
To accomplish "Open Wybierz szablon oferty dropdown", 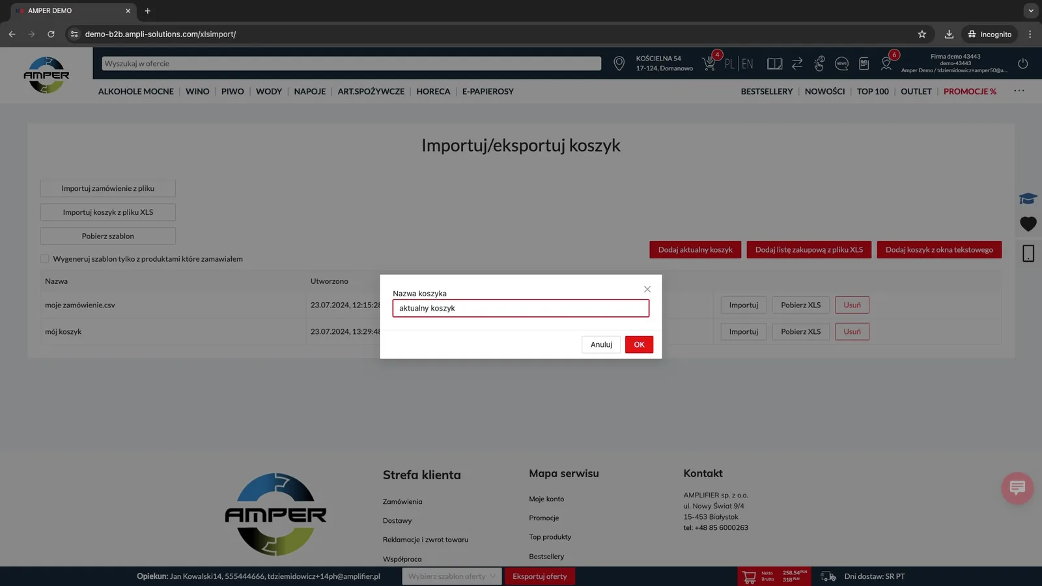I will (x=452, y=576).
